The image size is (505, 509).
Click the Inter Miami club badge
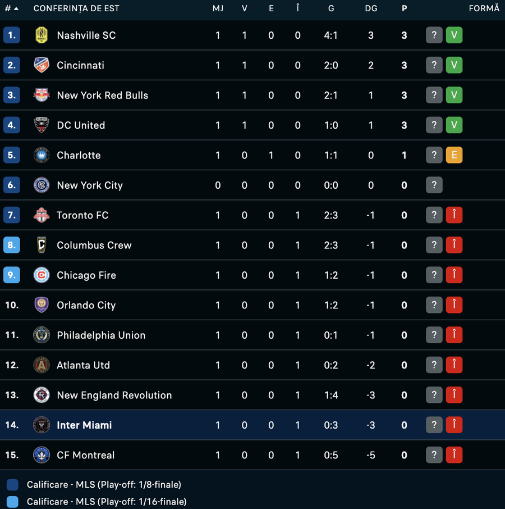(x=42, y=425)
